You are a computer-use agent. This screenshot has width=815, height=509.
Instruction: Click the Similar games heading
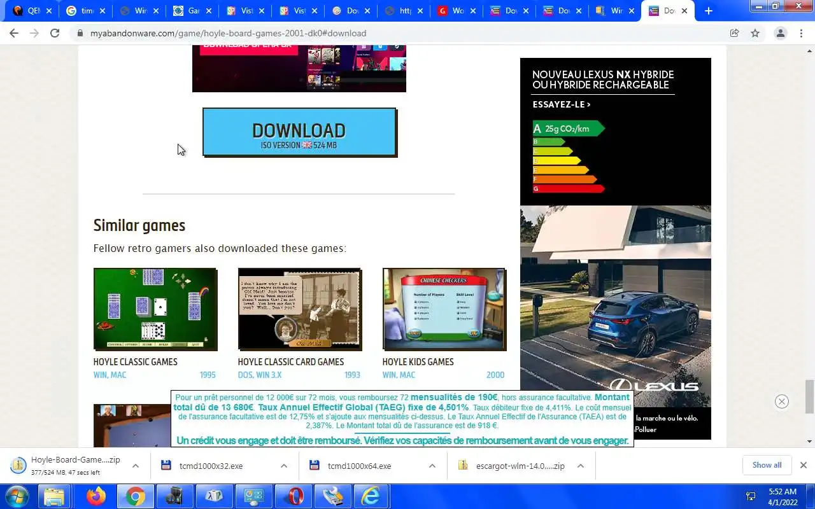click(139, 225)
